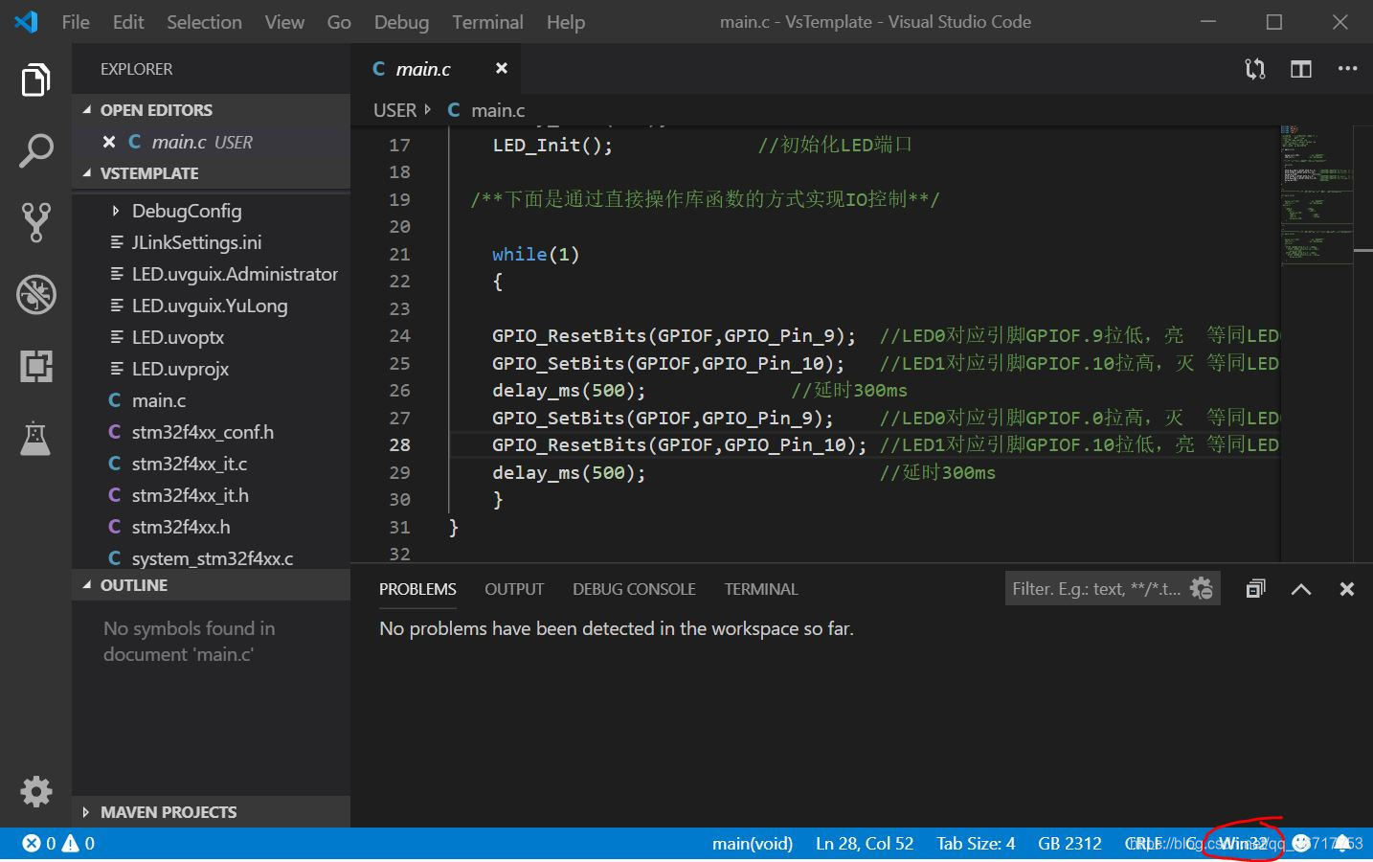Close the bottom panel

click(x=1346, y=589)
